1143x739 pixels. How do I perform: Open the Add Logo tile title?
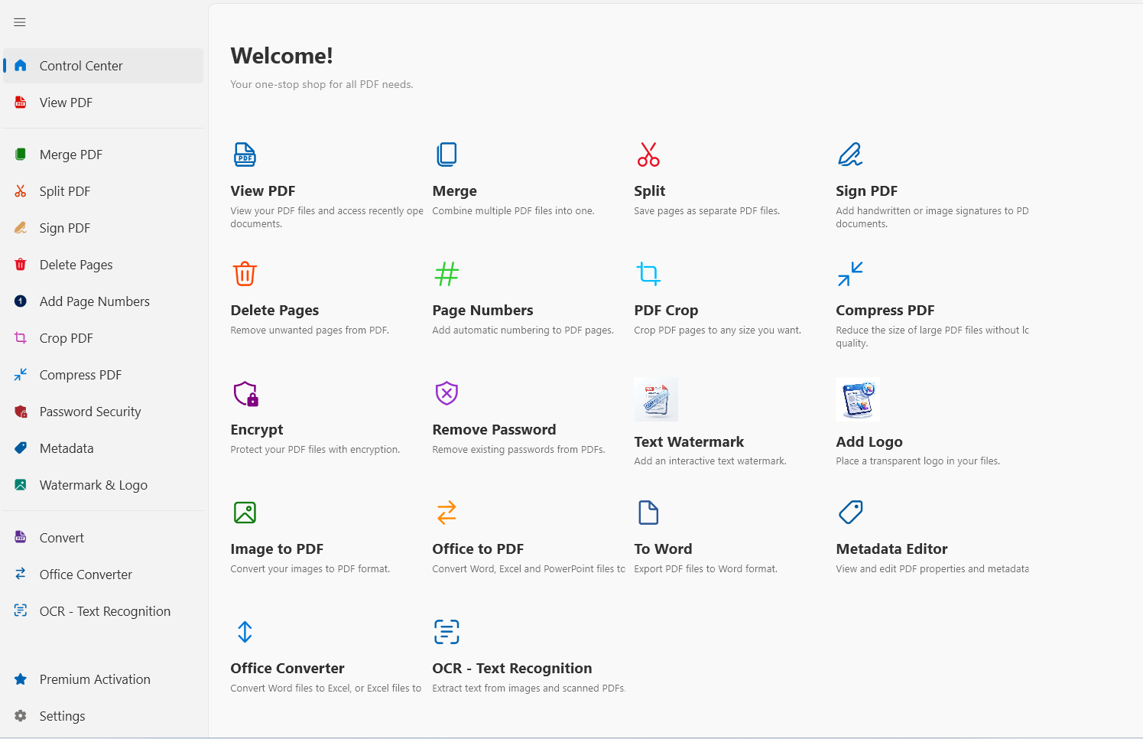869,442
